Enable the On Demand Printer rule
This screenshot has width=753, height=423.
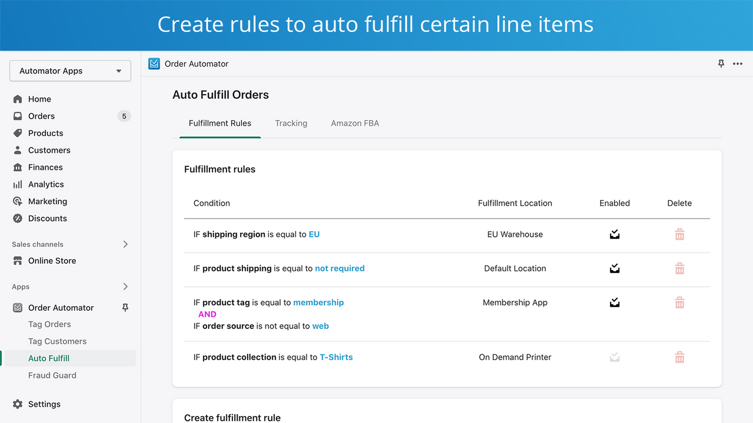614,357
